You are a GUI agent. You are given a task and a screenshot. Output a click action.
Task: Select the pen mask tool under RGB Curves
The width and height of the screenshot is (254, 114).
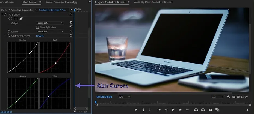(x=21, y=19)
